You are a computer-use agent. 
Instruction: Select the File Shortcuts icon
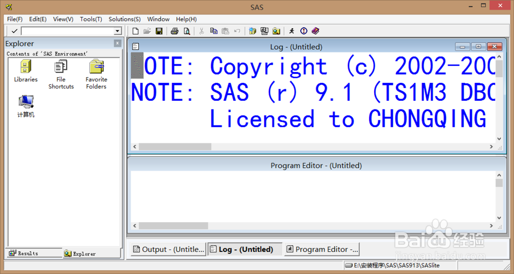[x=61, y=66]
